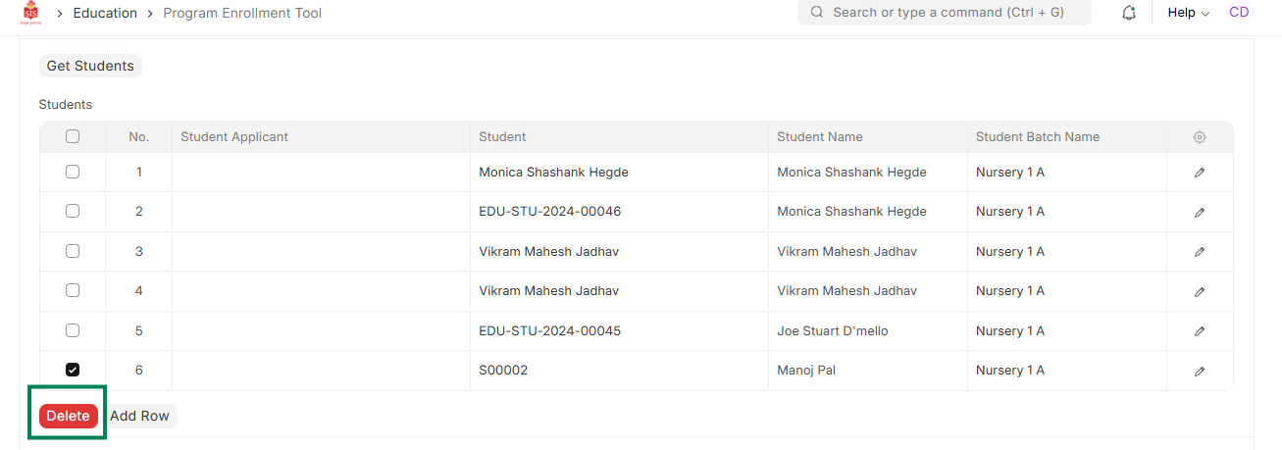Click Program Enrollment Tool breadcrumb
Image resolution: width=1282 pixels, height=450 pixels.
242,13
